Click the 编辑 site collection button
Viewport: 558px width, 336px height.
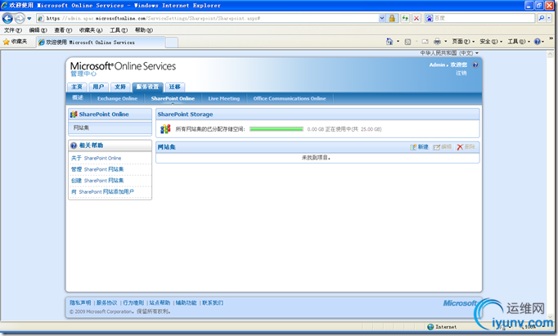click(443, 147)
